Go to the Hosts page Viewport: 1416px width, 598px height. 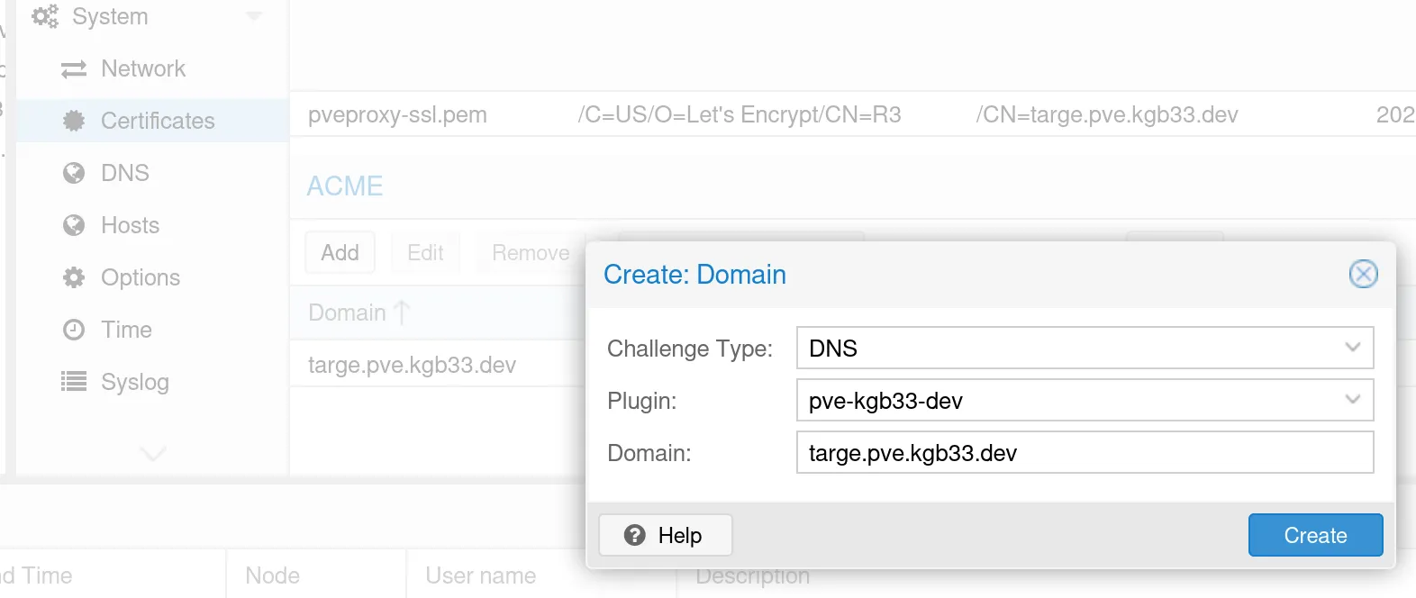tap(151, 225)
